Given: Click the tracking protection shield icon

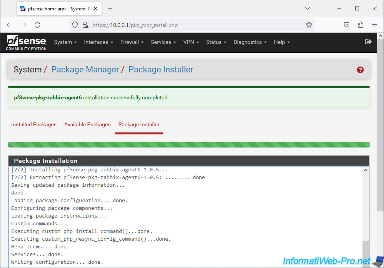Looking at the screenshot, I should (75, 25).
